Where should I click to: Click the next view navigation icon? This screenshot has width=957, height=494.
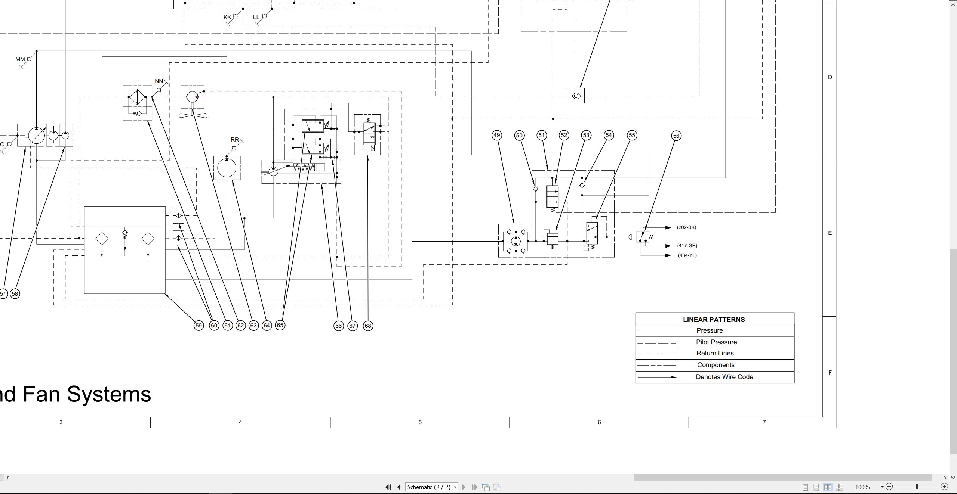tap(497, 487)
